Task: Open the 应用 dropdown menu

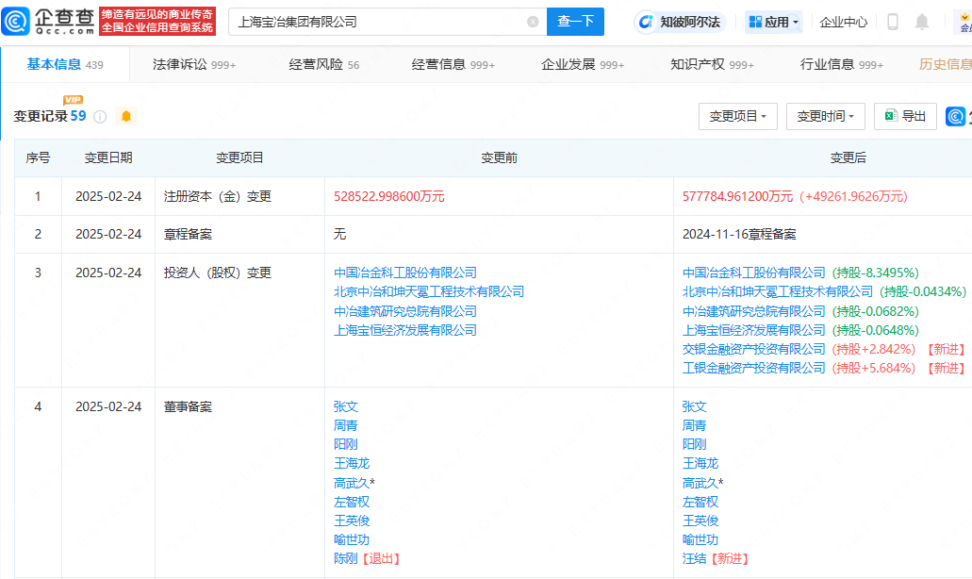Action: (x=774, y=22)
